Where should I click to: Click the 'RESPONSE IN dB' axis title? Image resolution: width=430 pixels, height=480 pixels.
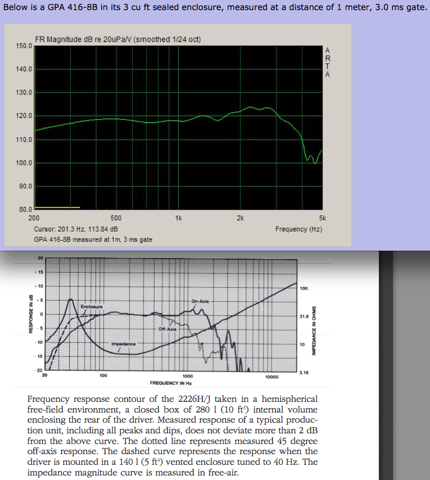[30, 314]
